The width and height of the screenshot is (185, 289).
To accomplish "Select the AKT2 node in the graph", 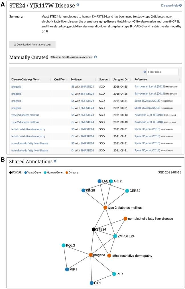I will point(111,181).
